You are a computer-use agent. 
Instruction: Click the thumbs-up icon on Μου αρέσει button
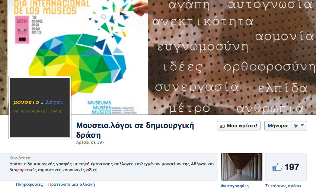point(223,126)
